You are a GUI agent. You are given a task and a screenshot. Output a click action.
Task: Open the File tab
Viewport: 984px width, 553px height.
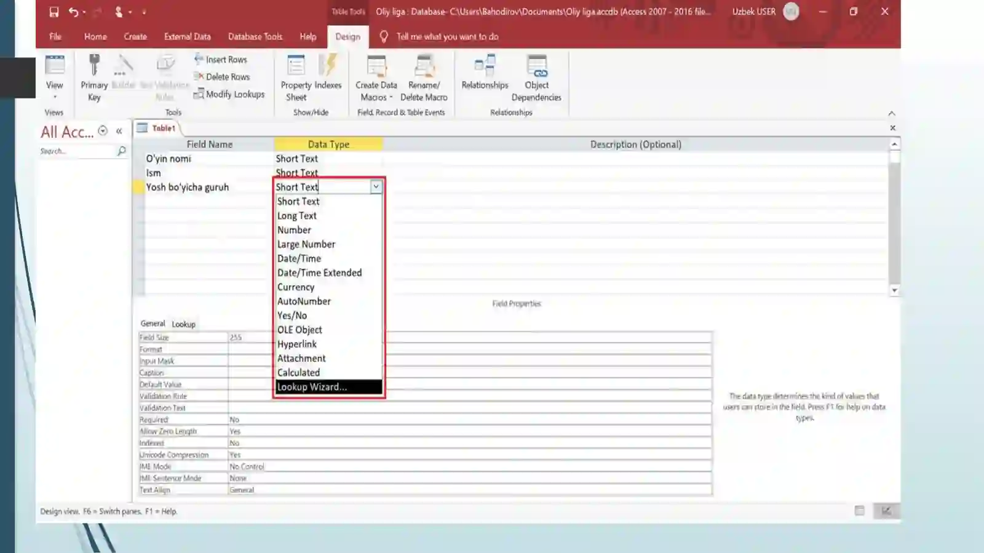[55, 37]
